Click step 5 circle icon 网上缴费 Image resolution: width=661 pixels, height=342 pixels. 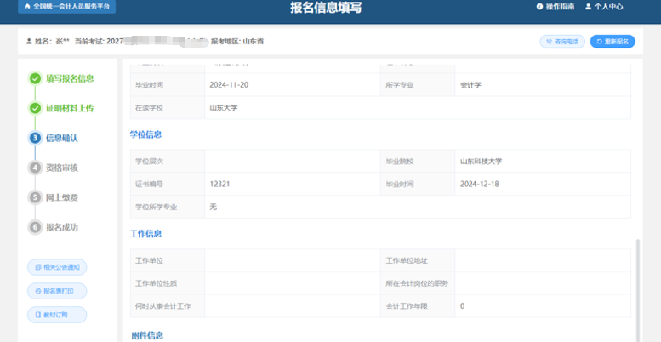(35, 197)
